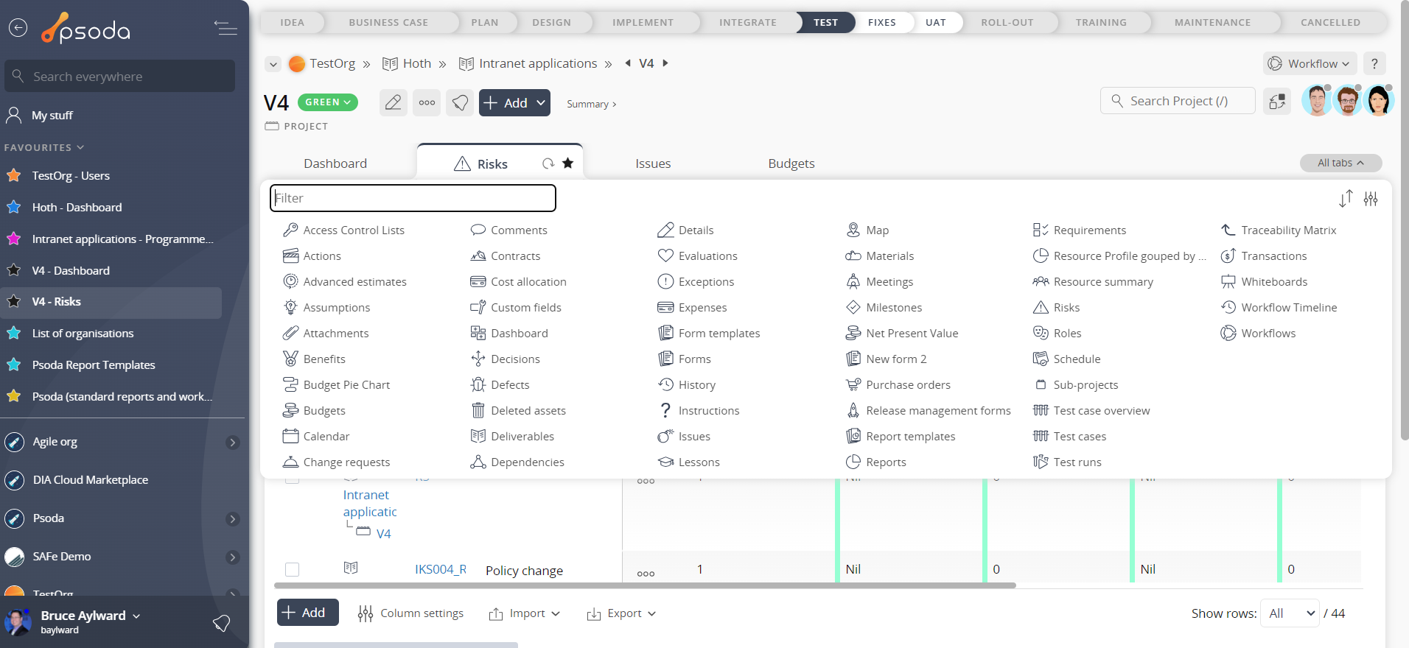This screenshot has width=1409, height=648.
Task: Open Column settings
Action: click(x=410, y=613)
